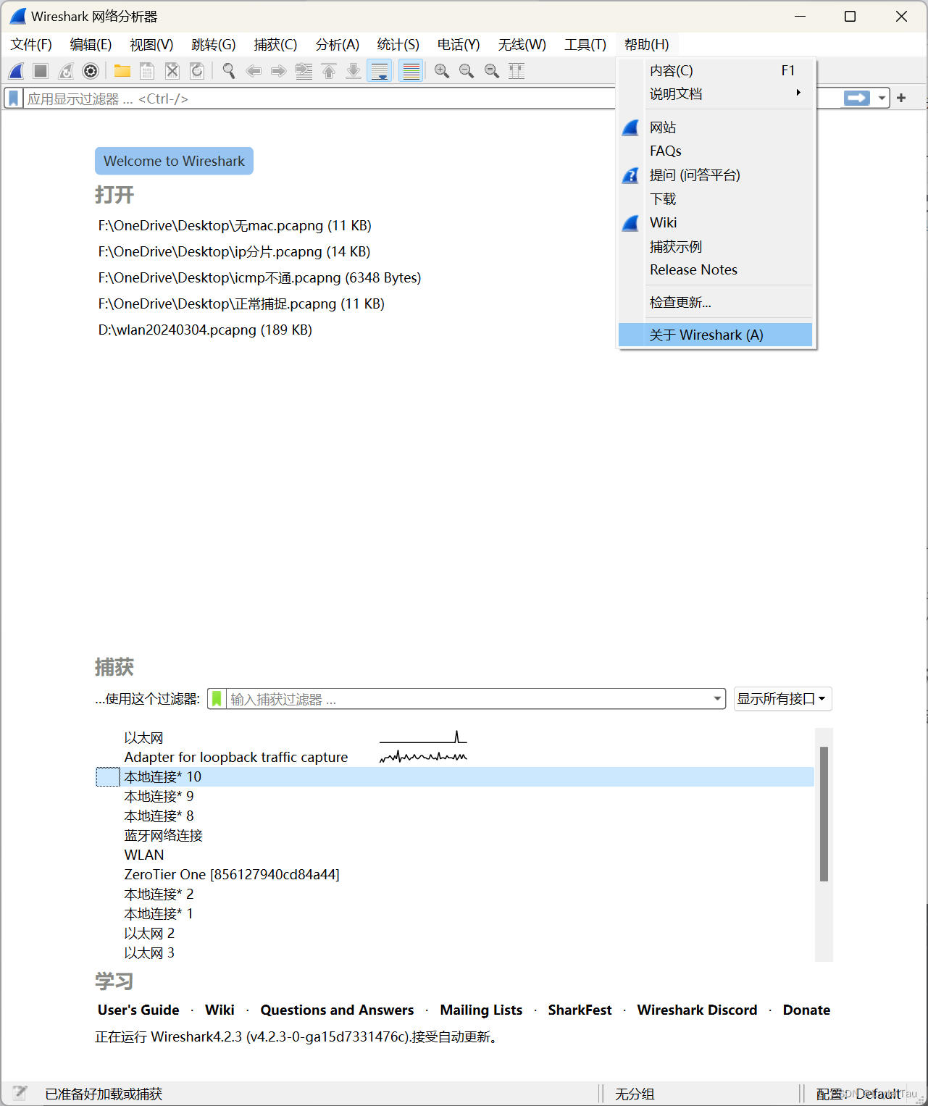Select Adapter for loopback traffic capture
This screenshot has height=1106, width=928.
tap(455, 757)
